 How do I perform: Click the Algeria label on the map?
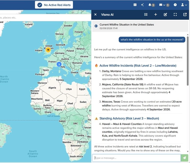tap(52, 88)
